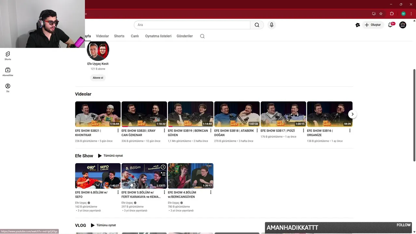Viewport: 416px width, 234px height.
Task: Click the Videolar section heading
Action: coord(83,94)
